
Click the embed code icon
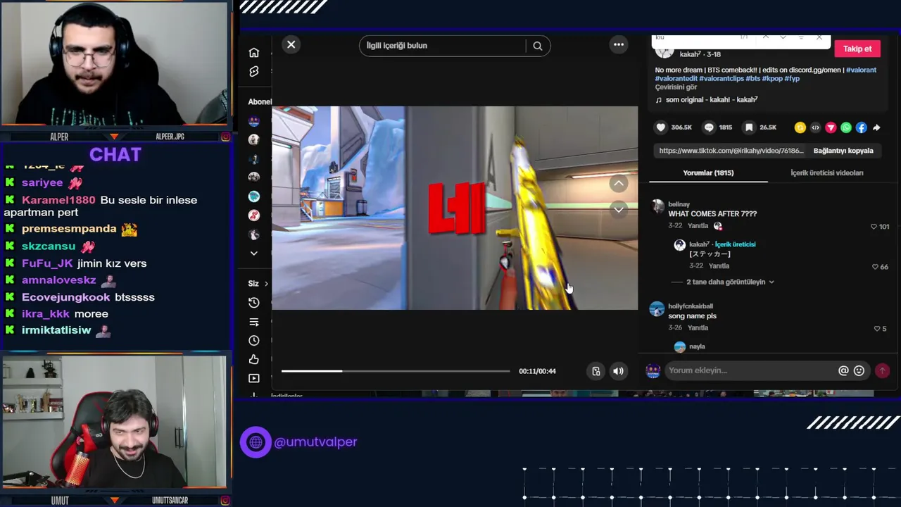[x=815, y=127]
